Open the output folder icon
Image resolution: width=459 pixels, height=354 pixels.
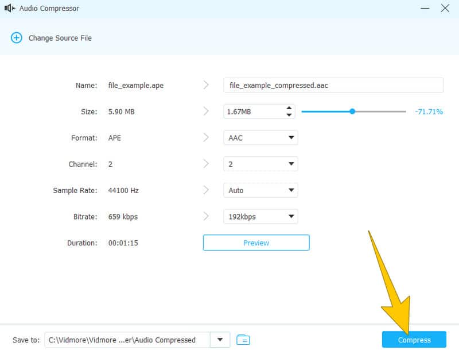[243, 340]
